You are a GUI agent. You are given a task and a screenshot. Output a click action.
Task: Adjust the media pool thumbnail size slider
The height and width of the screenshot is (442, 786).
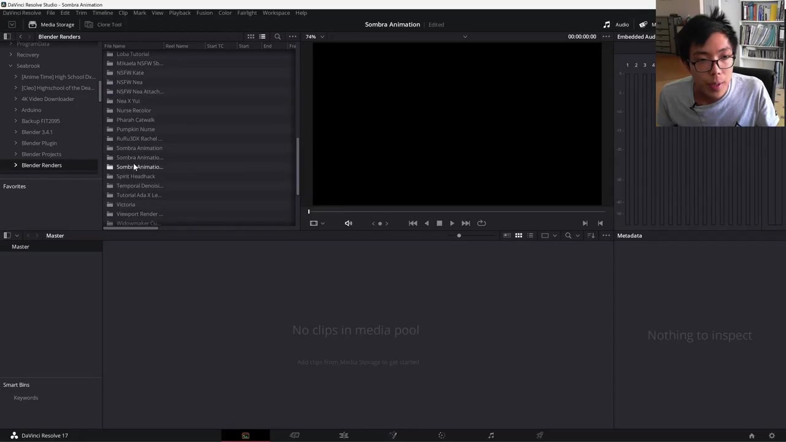coord(459,236)
